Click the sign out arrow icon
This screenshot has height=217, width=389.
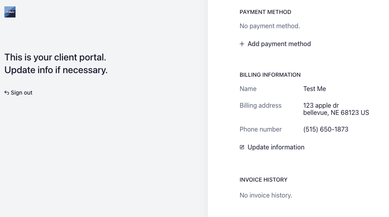7,93
